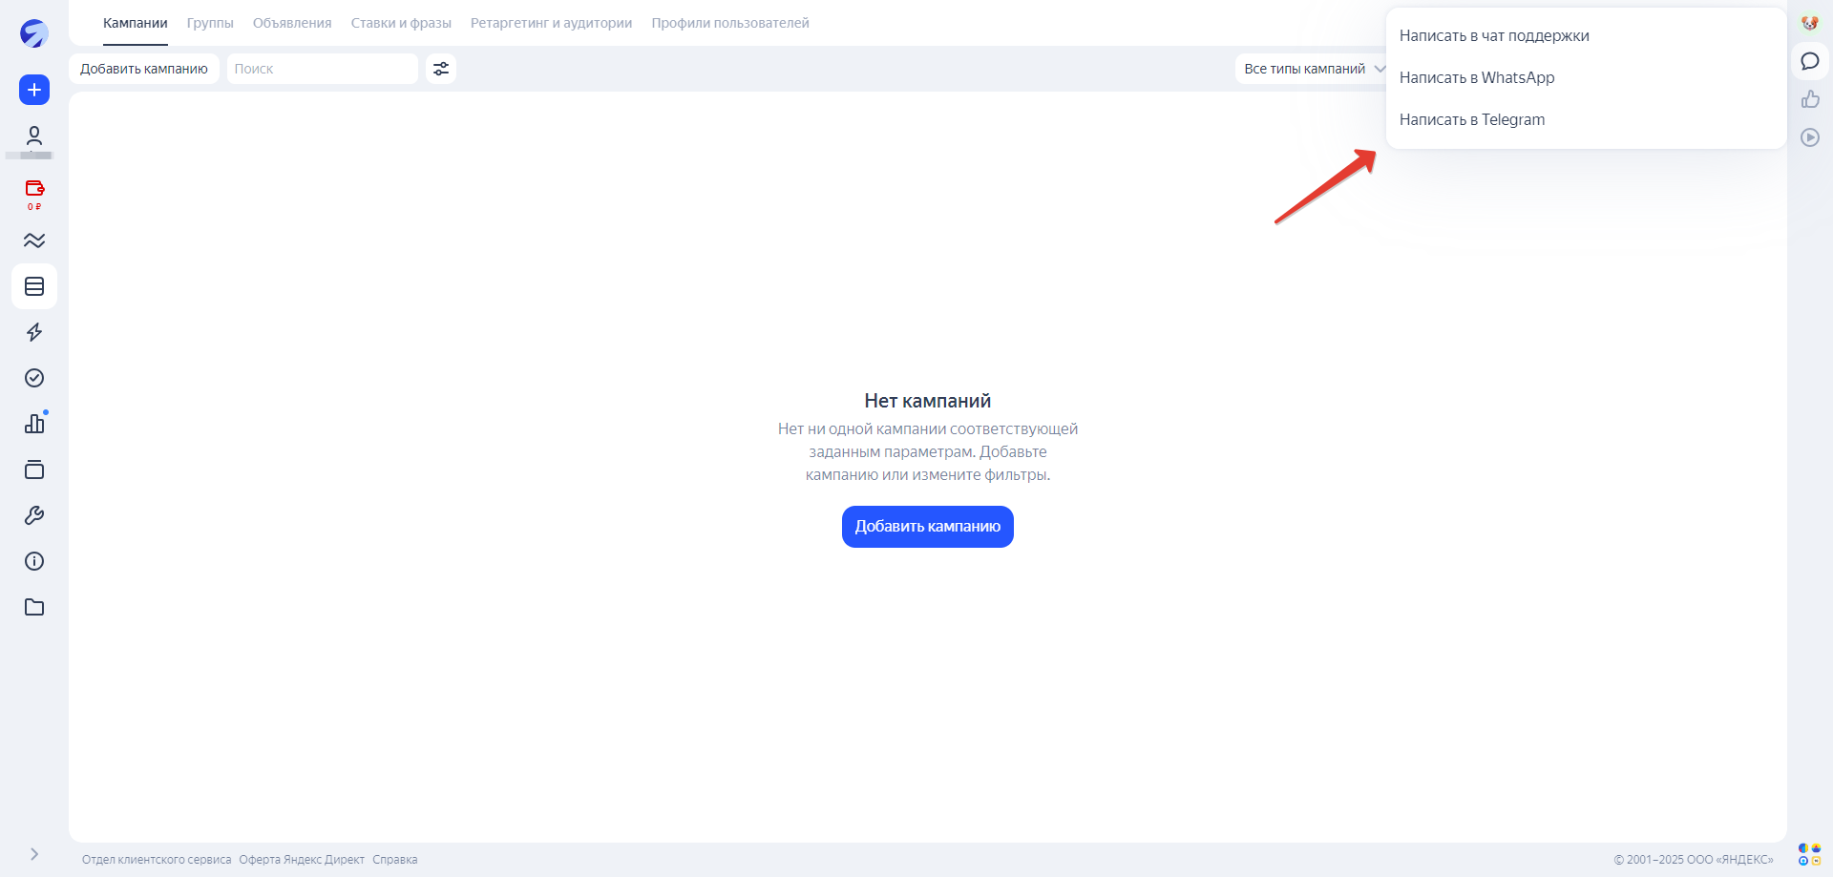The width and height of the screenshot is (1833, 877).
Task: Click the play video tutorials icon
Action: [1810, 137]
